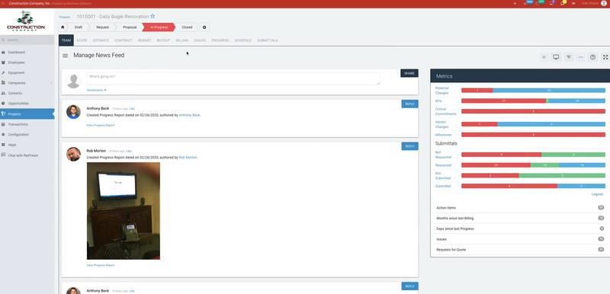Switch to the SCHEDULE tab
This screenshot has height=294, width=610.
[x=242, y=40]
